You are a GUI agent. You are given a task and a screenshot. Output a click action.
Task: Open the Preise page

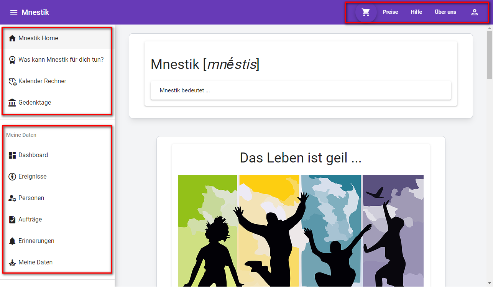tap(390, 12)
